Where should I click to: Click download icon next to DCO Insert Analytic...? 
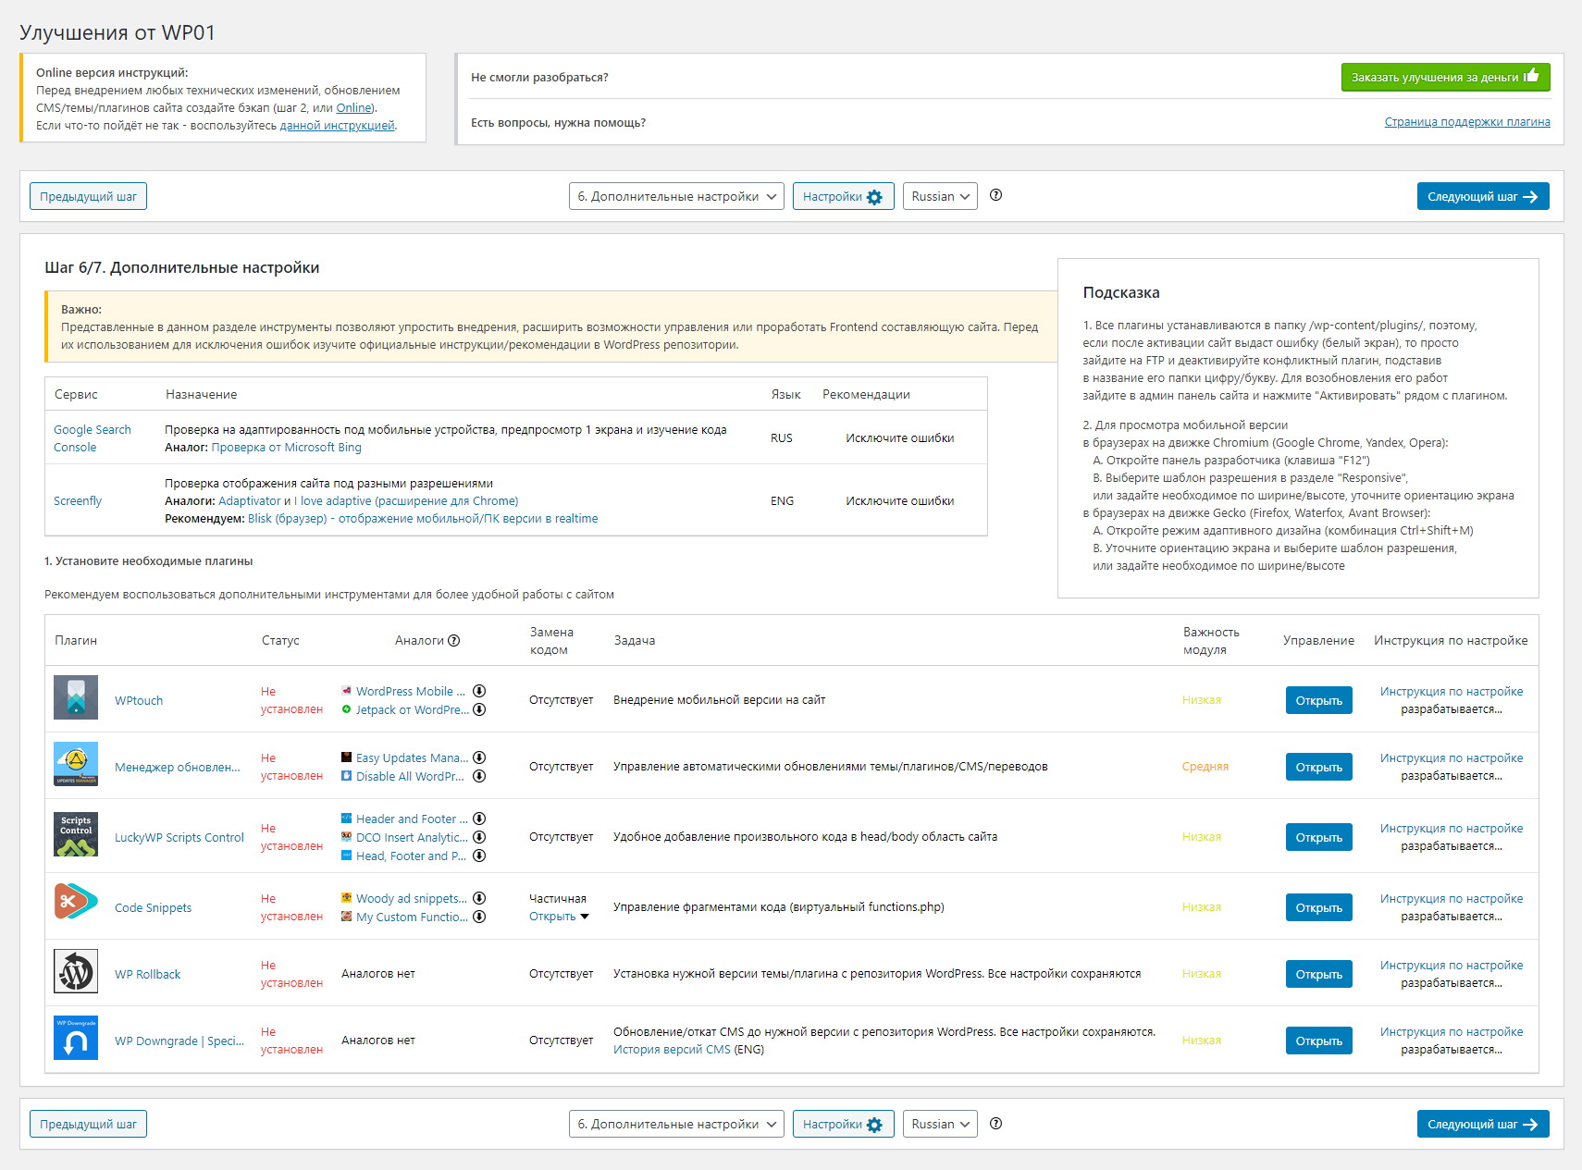click(479, 837)
